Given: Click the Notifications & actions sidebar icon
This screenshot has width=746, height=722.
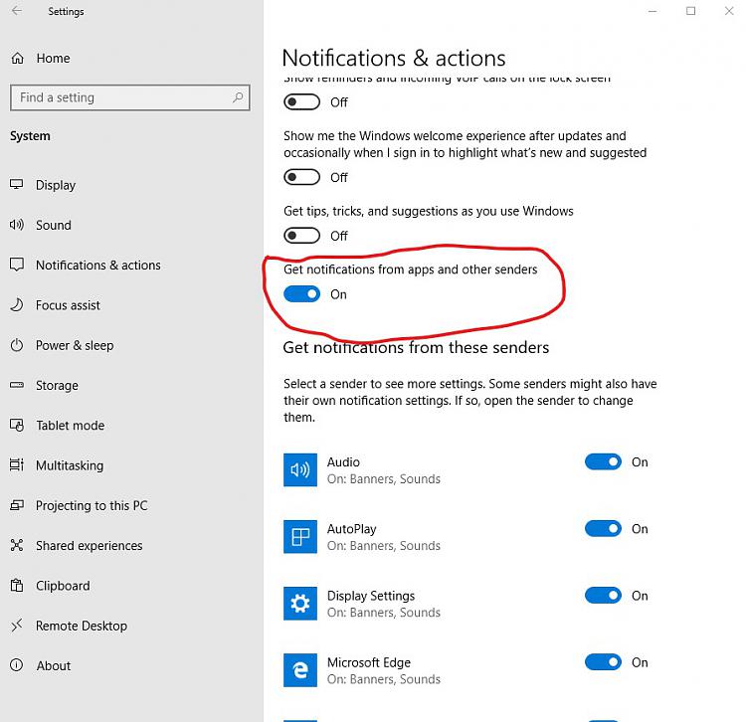Looking at the screenshot, I should click(x=17, y=265).
